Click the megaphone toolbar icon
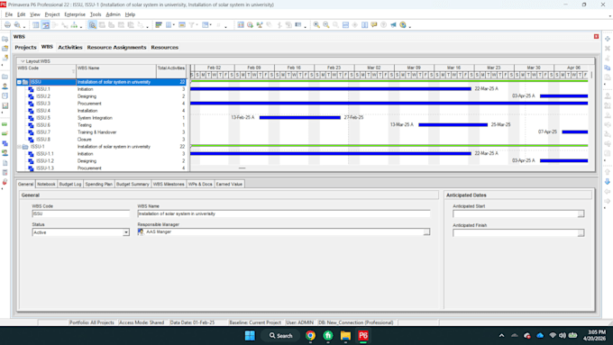613x345 pixels. tap(393, 25)
